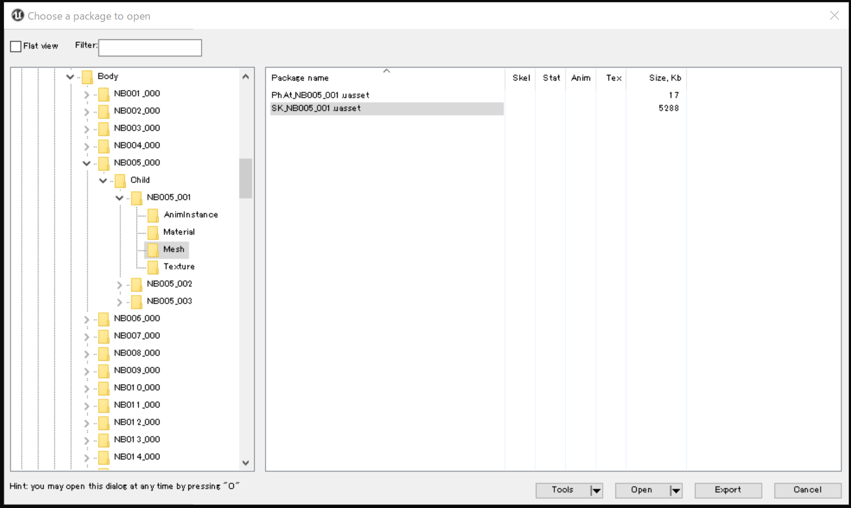Click the Tools button
This screenshot has width=851, height=508.
(562, 490)
